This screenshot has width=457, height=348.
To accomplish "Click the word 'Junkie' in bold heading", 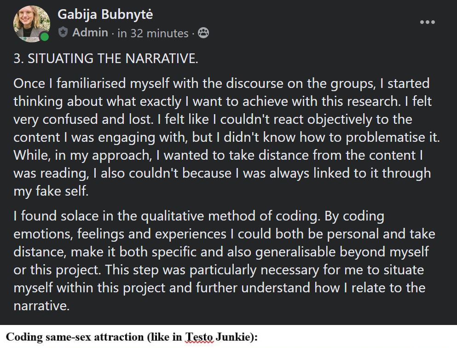I will (x=232, y=337).
